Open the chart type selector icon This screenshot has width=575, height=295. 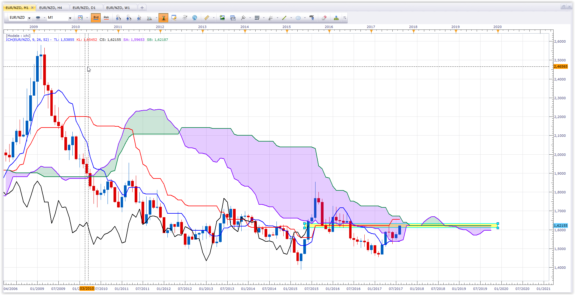point(80,18)
